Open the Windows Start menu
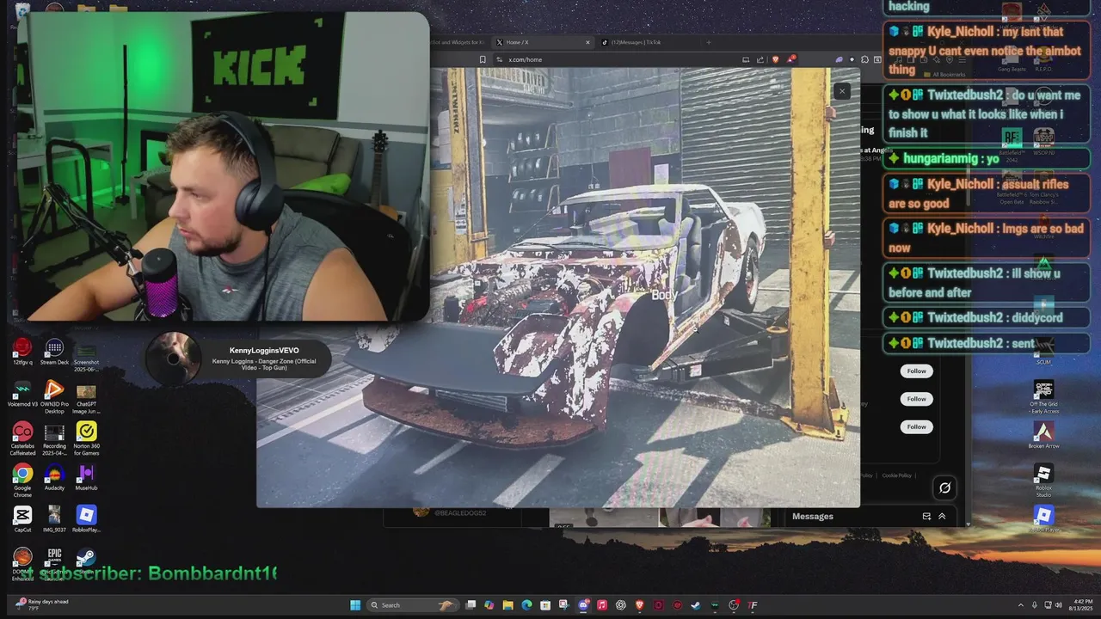The width and height of the screenshot is (1101, 619). (355, 605)
